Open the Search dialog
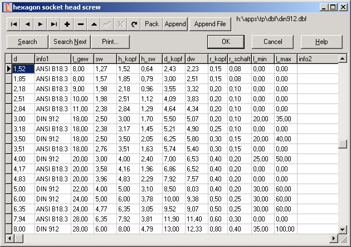Viewport: 351px width, 247px height. tap(27, 42)
